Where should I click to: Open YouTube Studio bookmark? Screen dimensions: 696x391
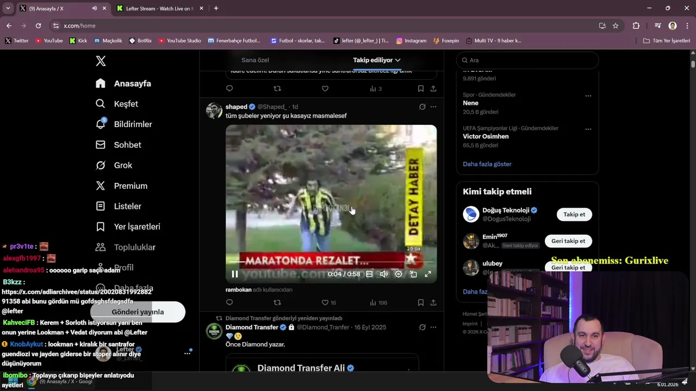179,41
